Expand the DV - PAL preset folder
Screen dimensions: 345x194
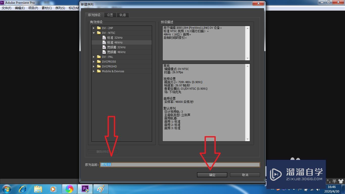pos(93,57)
